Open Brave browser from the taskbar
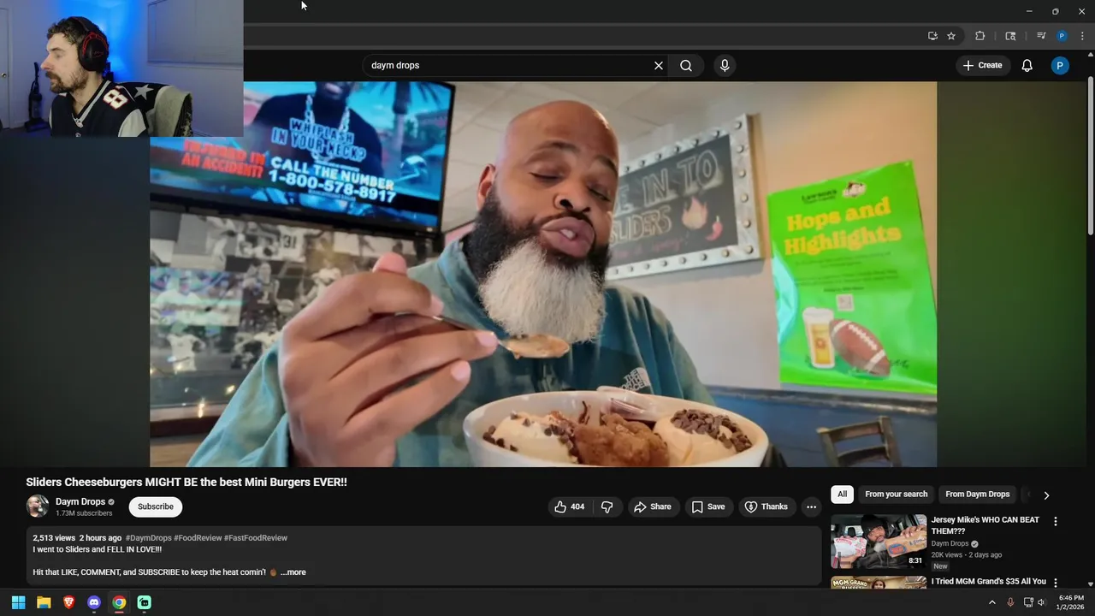 69,602
